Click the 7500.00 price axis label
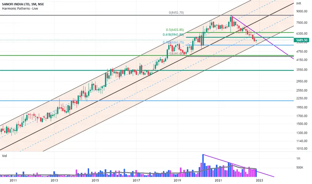Viewport: 312px width, 184px height. tap(302, 23)
